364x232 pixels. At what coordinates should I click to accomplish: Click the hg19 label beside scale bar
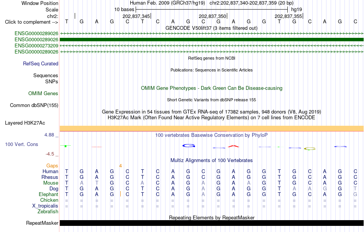tap(297, 10)
